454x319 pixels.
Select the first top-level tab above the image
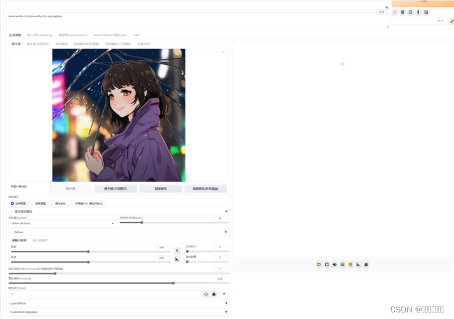(15, 35)
